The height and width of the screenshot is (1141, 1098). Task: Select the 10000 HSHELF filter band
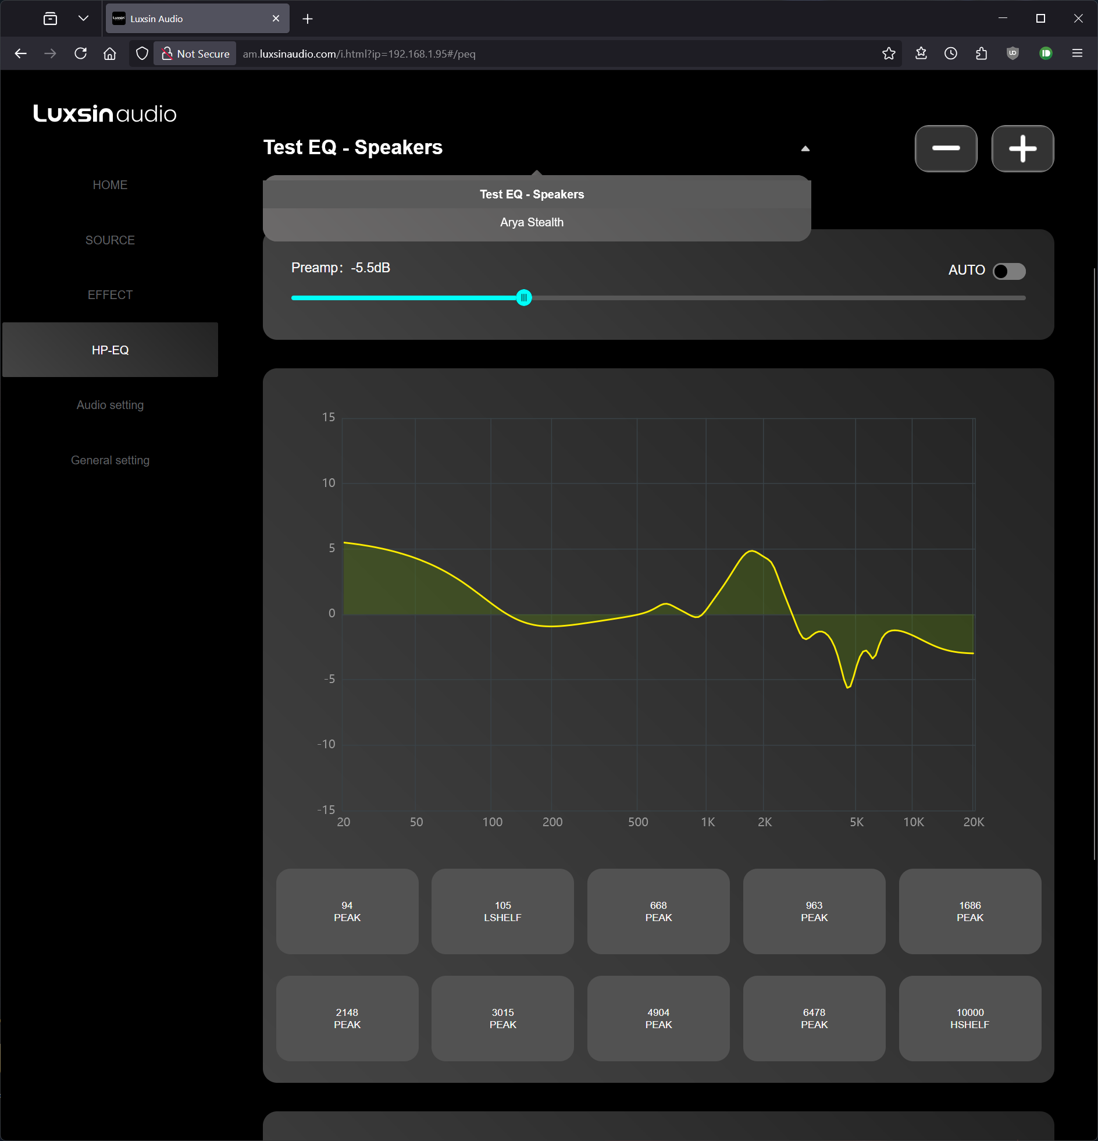tap(970, 1018)
